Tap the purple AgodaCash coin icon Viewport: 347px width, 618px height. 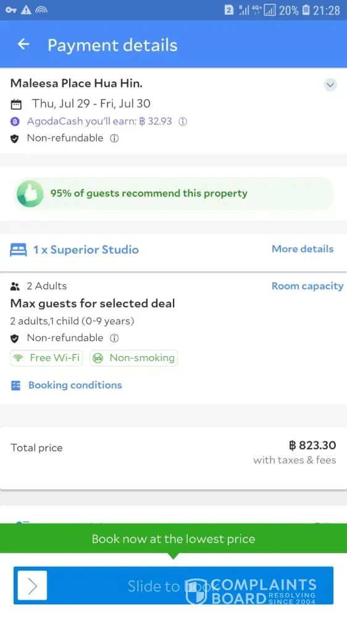tap(15, 121)
